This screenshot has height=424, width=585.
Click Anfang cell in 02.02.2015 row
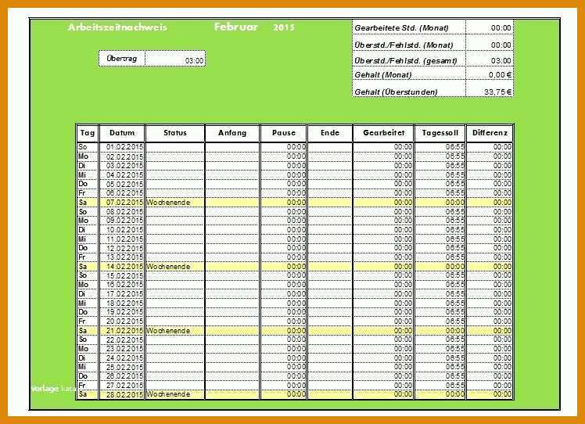point(232,156)
